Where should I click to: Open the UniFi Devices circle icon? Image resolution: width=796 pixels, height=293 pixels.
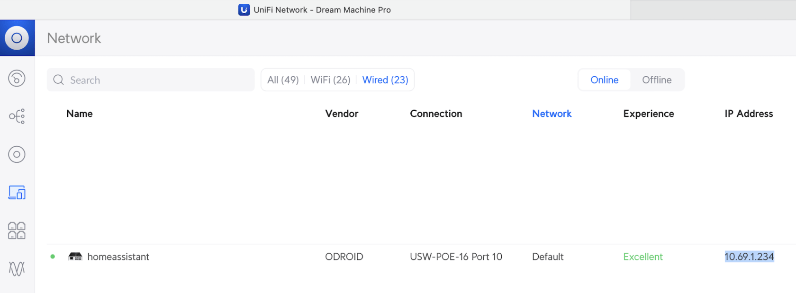[17, 154]
